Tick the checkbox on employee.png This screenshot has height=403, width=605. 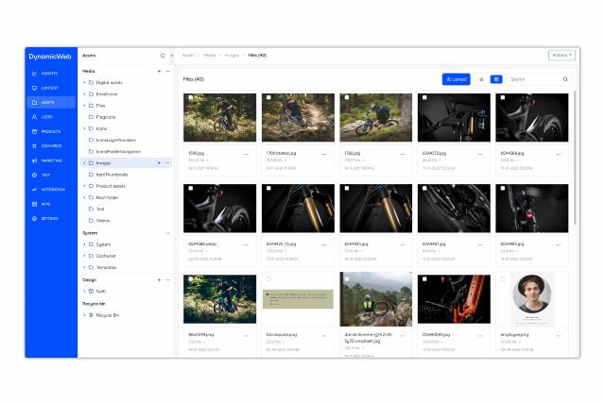pyautogui.click(x=502, y=279)
